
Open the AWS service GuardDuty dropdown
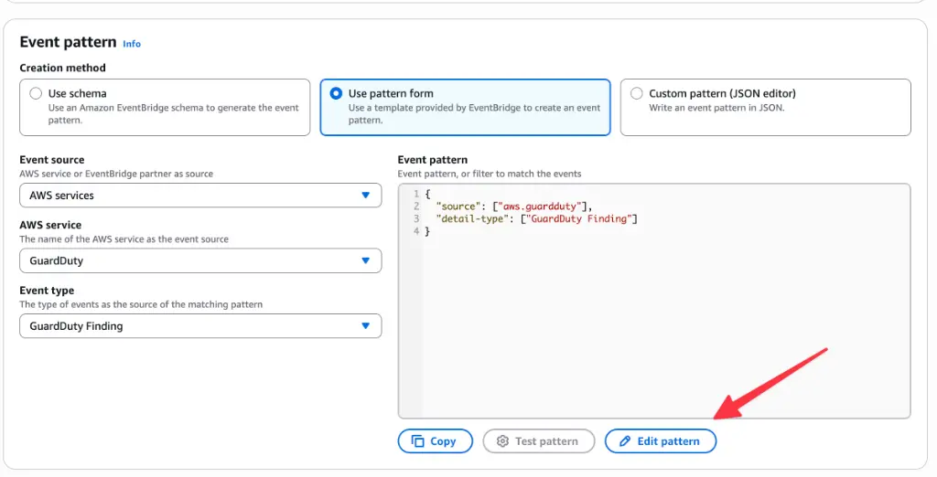click(x=200, y=260)
